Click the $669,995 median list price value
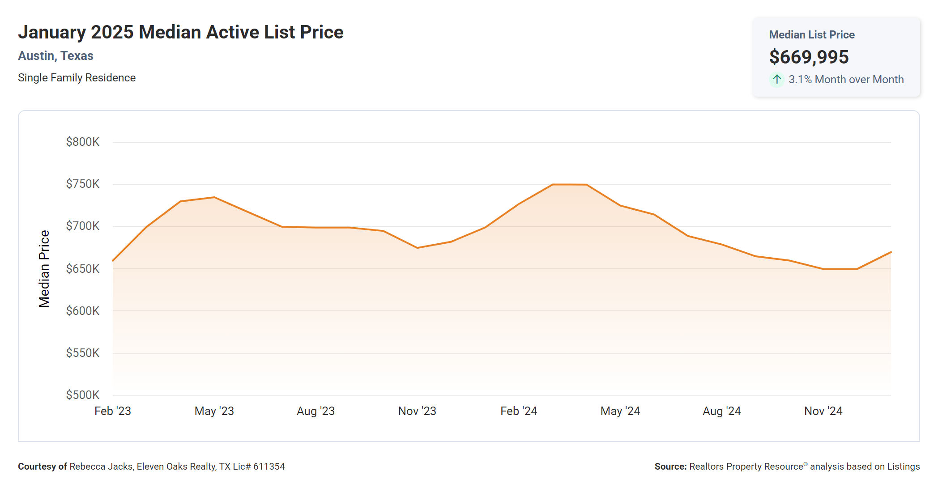Image resolution: width=938 pixels, height=492 pixels. pyautogui.click(x=809, y=57)
